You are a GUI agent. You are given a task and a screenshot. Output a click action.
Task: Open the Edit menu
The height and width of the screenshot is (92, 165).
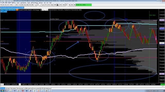6,3
